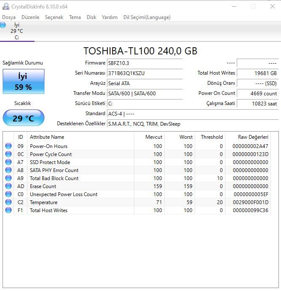
Task: Click the Sıcaklık label
Action: [x=23, y=103]
